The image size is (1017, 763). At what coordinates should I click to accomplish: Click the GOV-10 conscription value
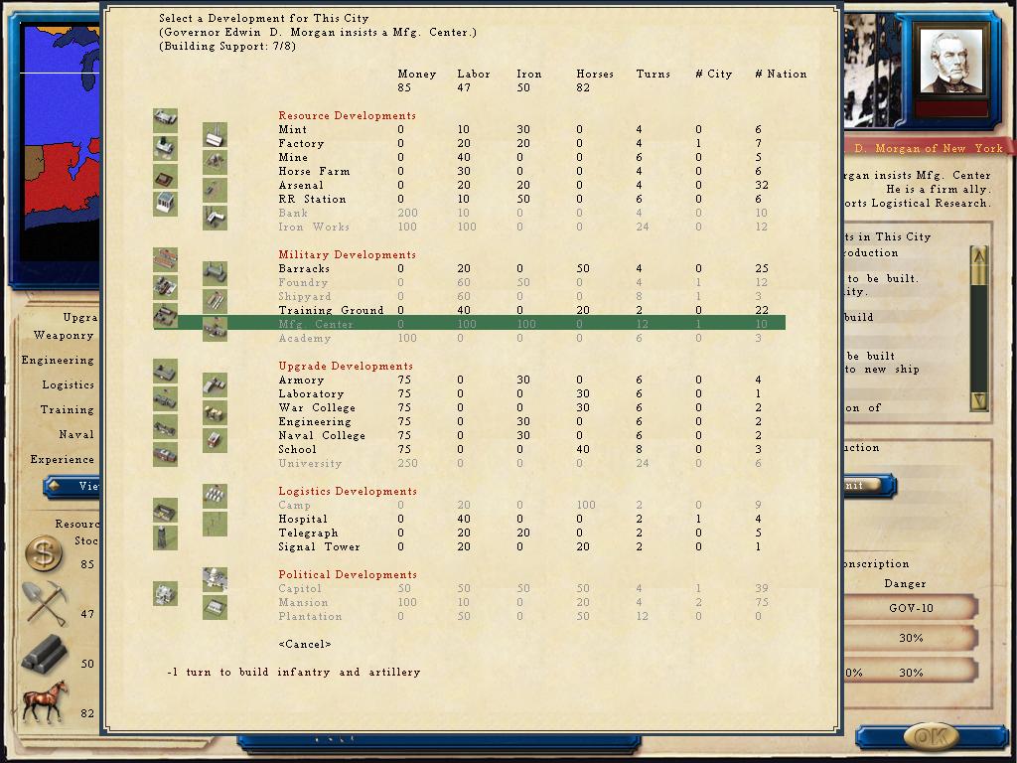point(912,609)
